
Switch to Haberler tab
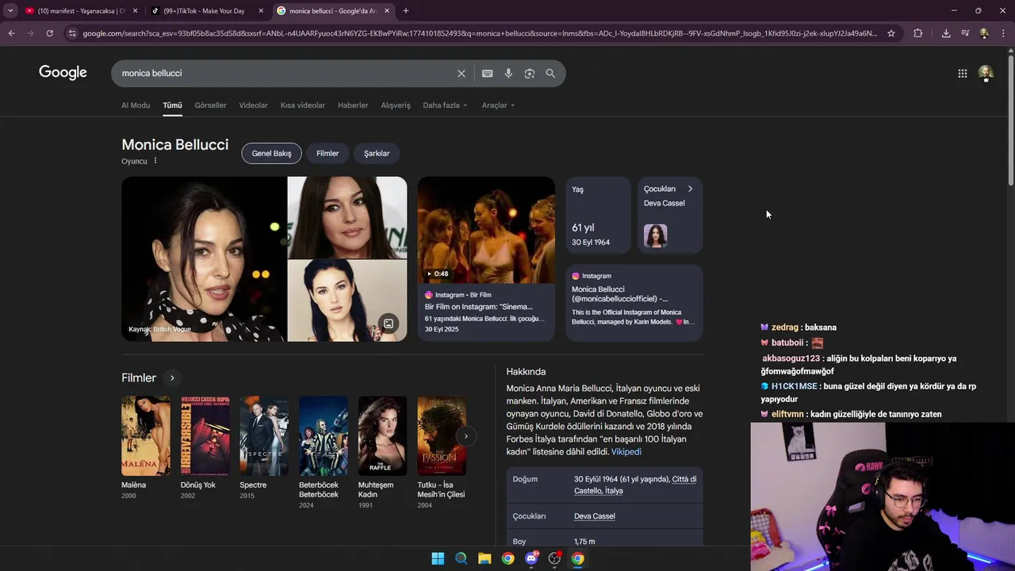[353, 105]
